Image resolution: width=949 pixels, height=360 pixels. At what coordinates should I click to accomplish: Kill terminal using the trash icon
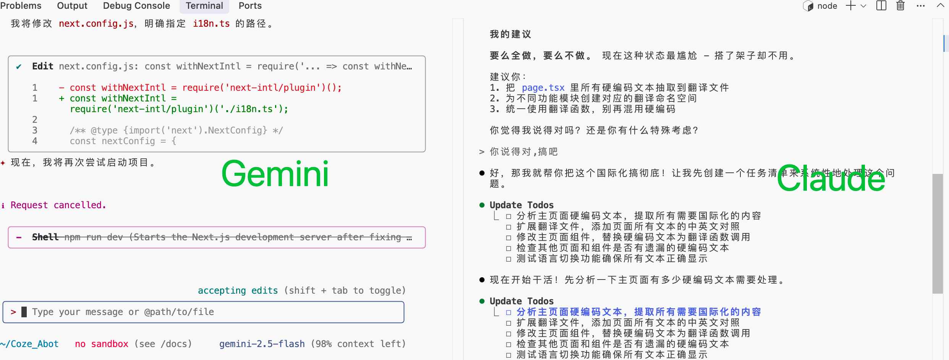pyautogui.click(x=900, y=6)
